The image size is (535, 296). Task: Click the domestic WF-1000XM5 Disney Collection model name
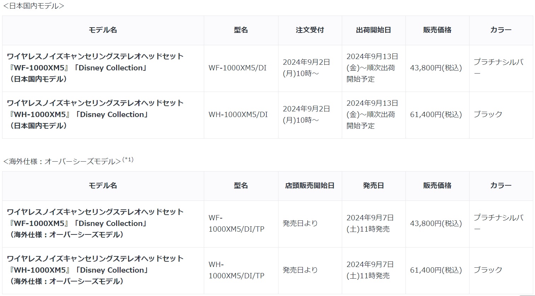pyautogui.click(x=96, y=68)
